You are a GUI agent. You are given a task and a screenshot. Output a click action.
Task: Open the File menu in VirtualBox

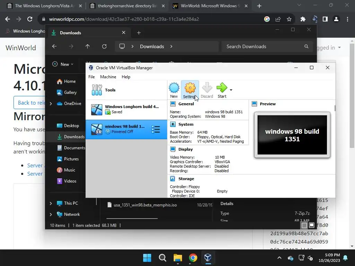[x=92, y=77]
